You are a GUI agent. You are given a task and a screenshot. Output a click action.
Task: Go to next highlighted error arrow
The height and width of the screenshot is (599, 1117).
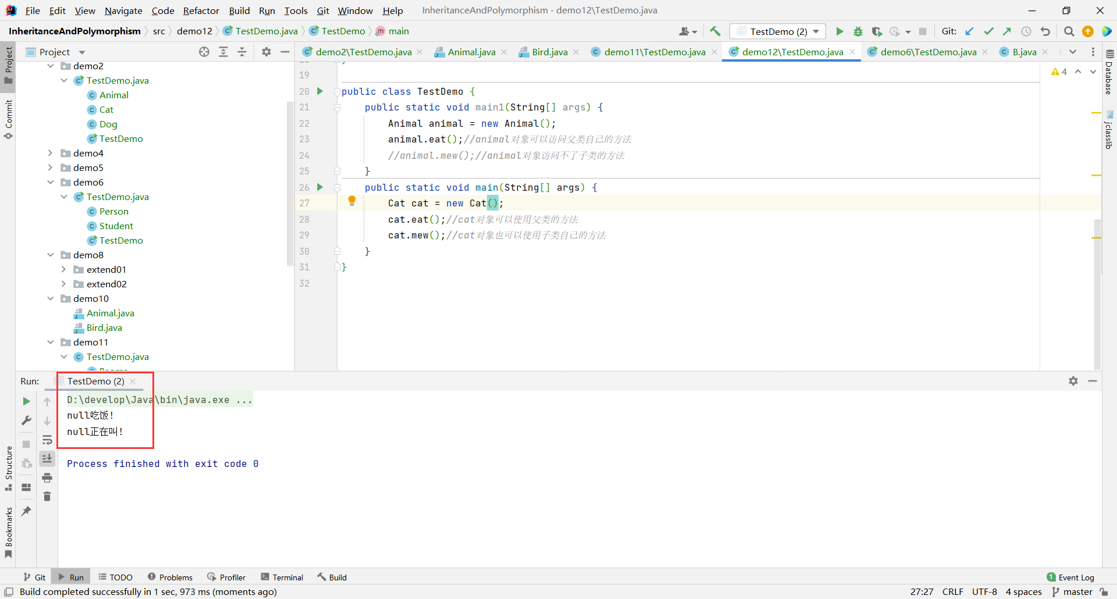pyautogui.click(x=1093, y=72)
